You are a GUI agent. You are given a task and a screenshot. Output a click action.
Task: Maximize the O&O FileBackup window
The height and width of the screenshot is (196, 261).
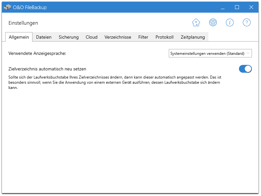coord(237,7)
